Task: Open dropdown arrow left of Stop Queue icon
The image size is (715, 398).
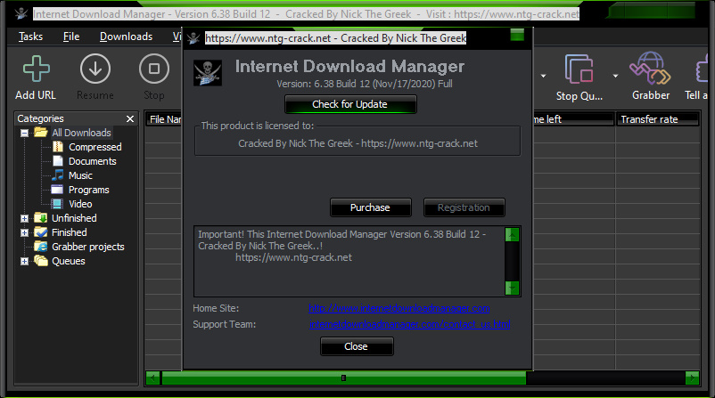Action: (543, 76)
